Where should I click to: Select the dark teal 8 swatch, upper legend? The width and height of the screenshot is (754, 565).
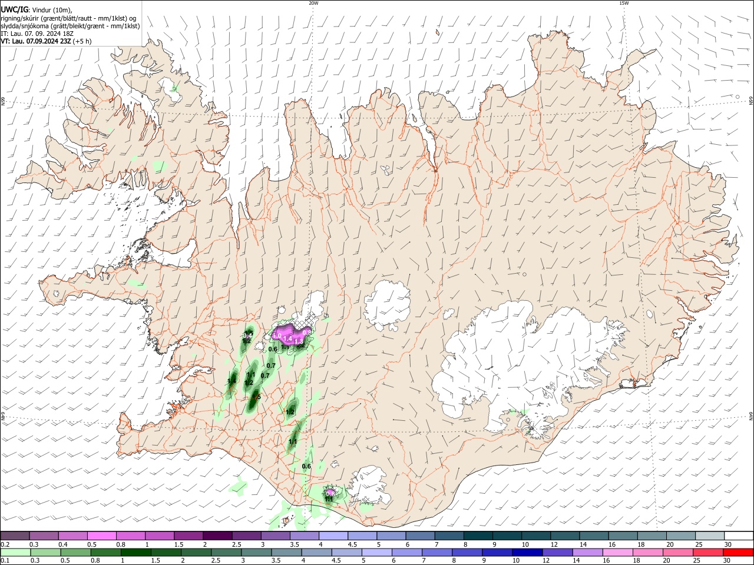pyautogui.click(x=478, y=536)
